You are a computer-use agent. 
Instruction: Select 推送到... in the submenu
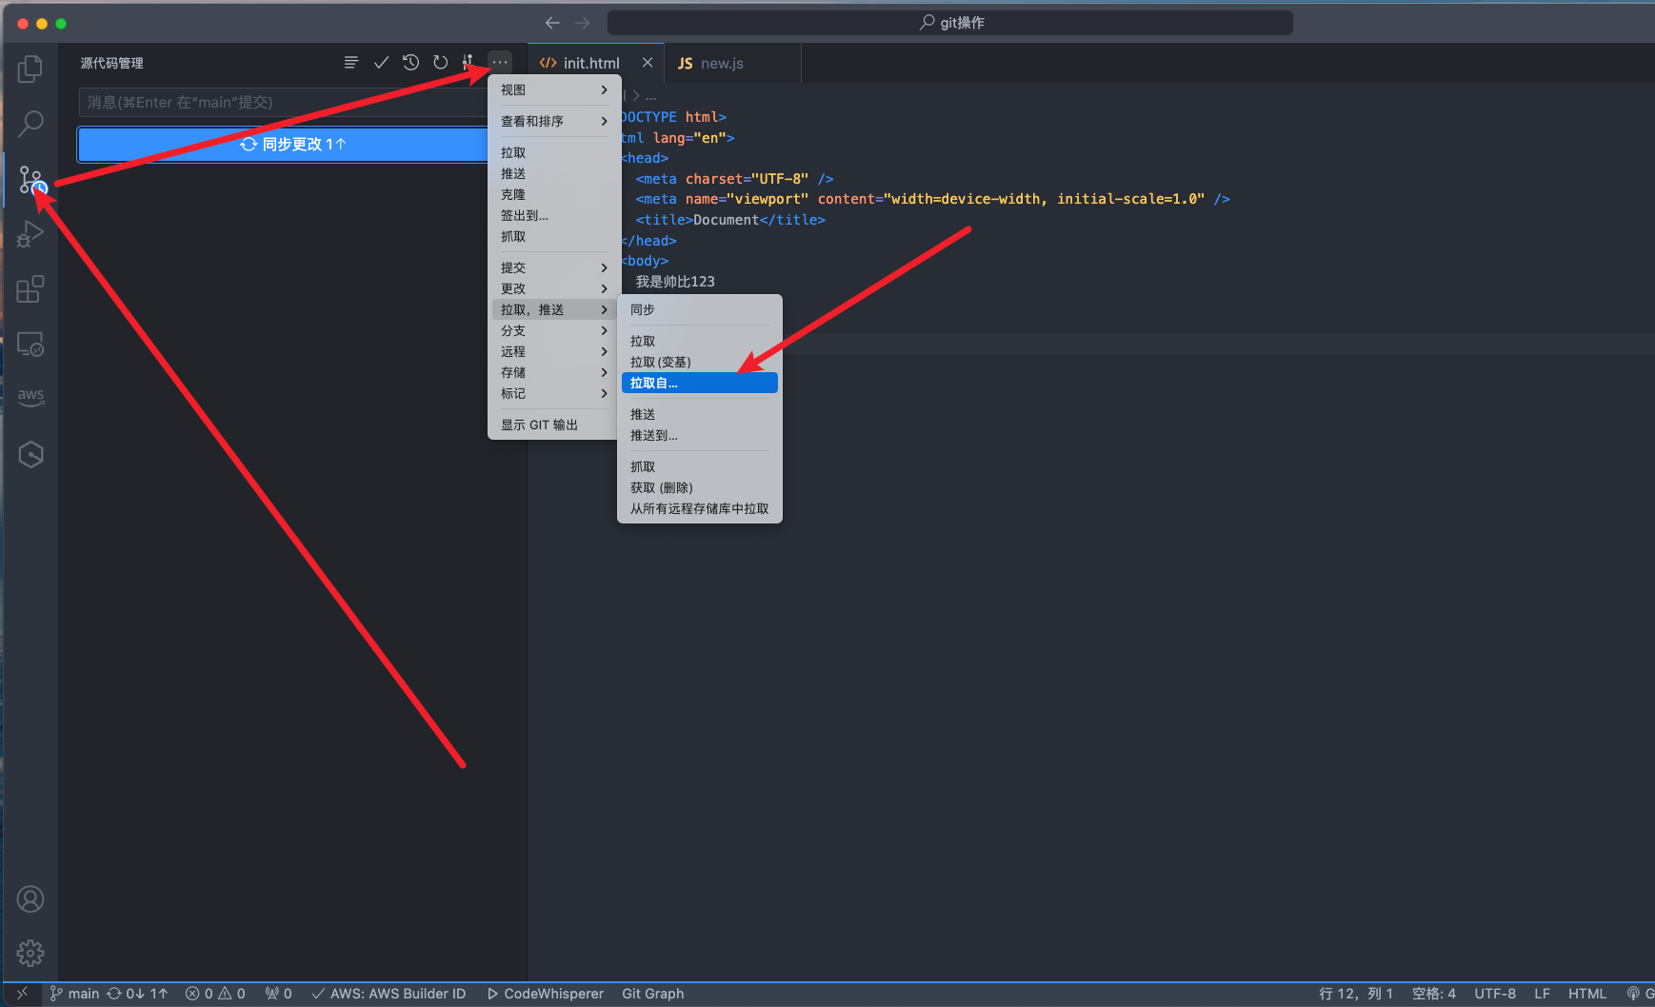click(700, 435)
